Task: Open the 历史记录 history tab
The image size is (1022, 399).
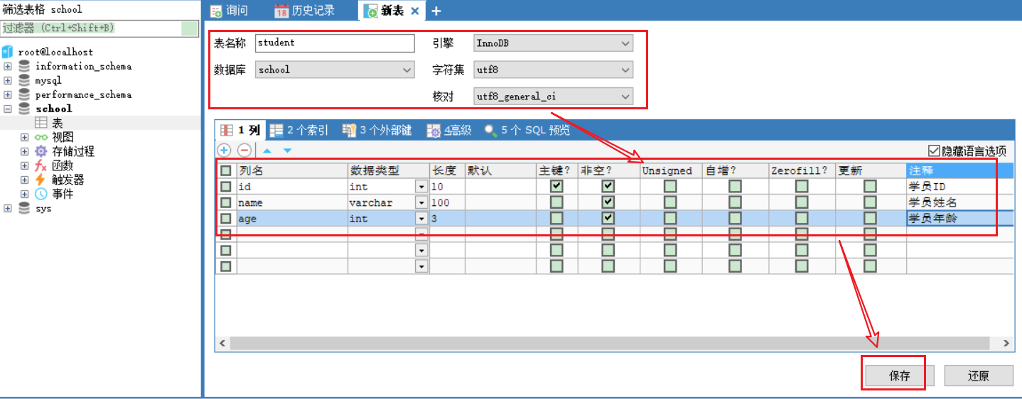Action: click(x=305, y=11)
